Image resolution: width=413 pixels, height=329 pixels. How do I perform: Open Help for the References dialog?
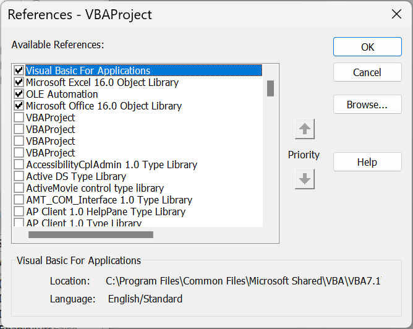pyautogui.click(x=367, y=162)
